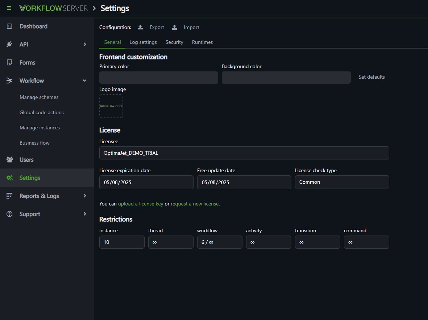Click the Export download icon next to Configuration
Screen dimensions: 428x320
(x=140, y=27)
